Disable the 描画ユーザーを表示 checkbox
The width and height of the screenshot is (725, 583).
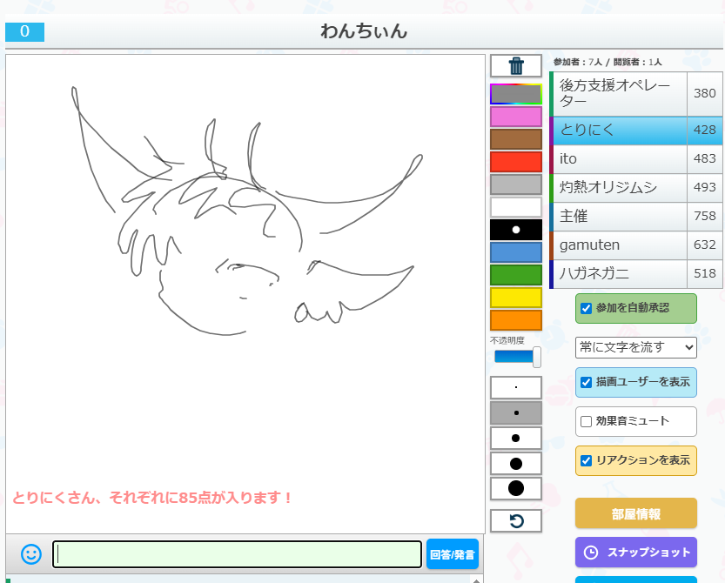[x=587, y=382]
